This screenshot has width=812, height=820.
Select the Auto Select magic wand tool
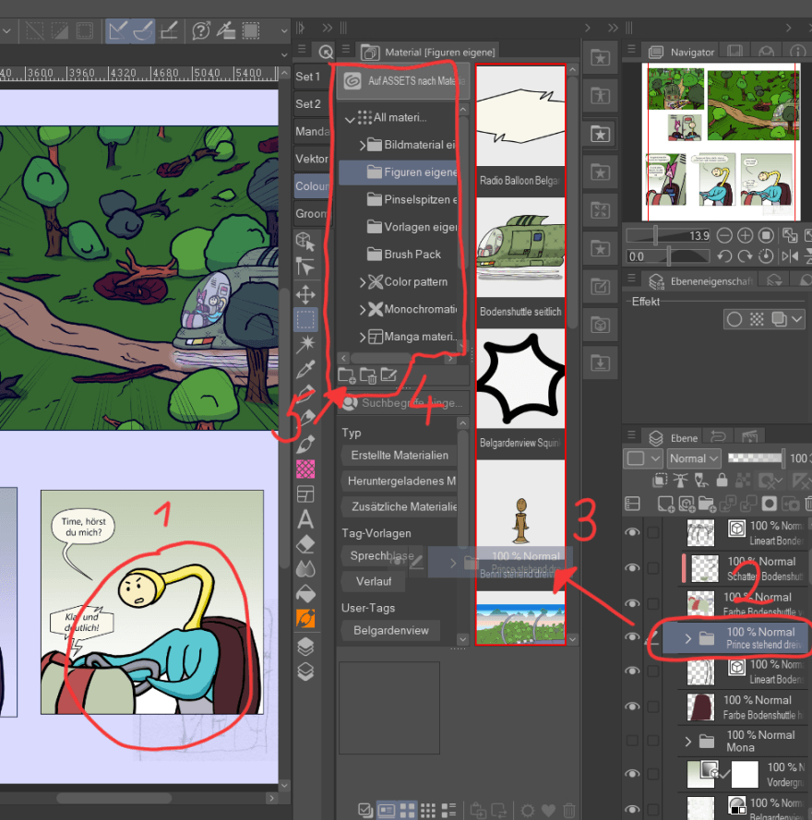(305, 344)
